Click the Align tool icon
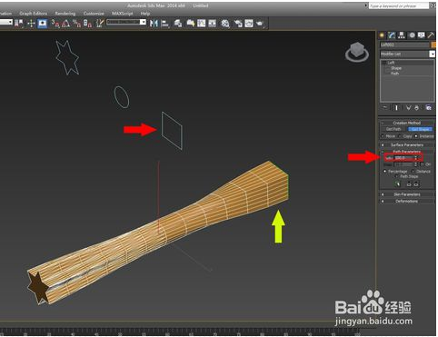 165,24
